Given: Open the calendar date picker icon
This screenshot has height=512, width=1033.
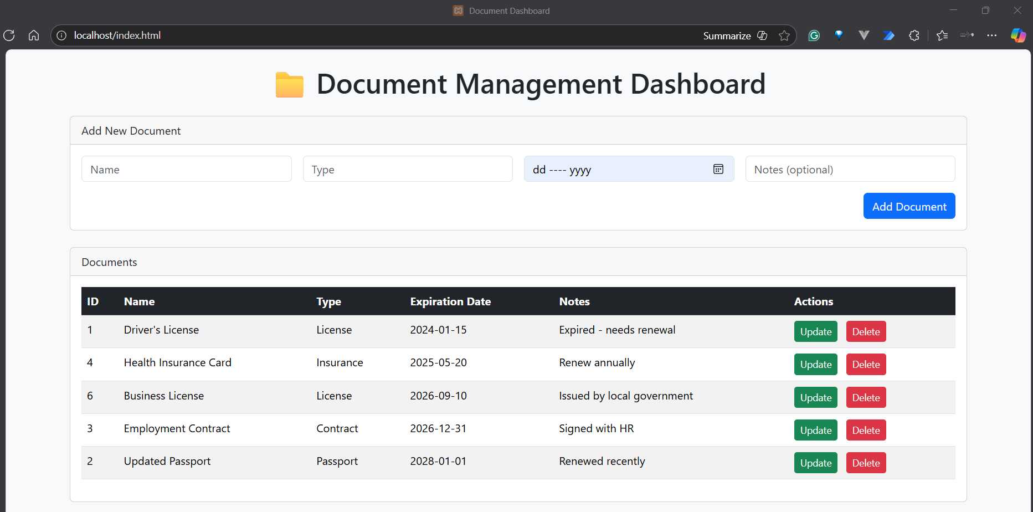Looking at the screenshot, I should 718,169.
